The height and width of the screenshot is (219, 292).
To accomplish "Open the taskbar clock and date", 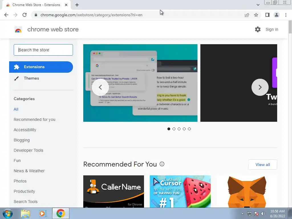I will click(x=277, y=214).
